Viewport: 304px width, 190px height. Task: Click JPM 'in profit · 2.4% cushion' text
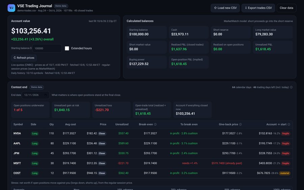coord(184,153)
